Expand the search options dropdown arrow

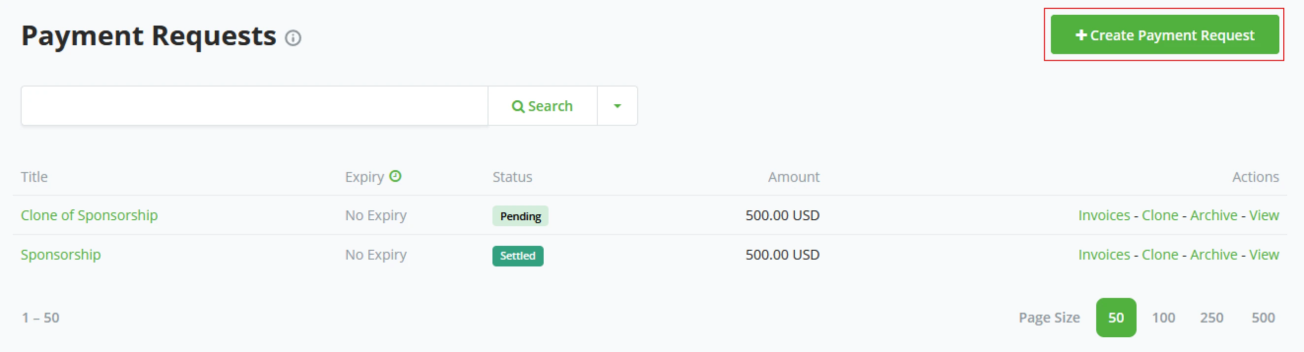click(x=617, y=106)
